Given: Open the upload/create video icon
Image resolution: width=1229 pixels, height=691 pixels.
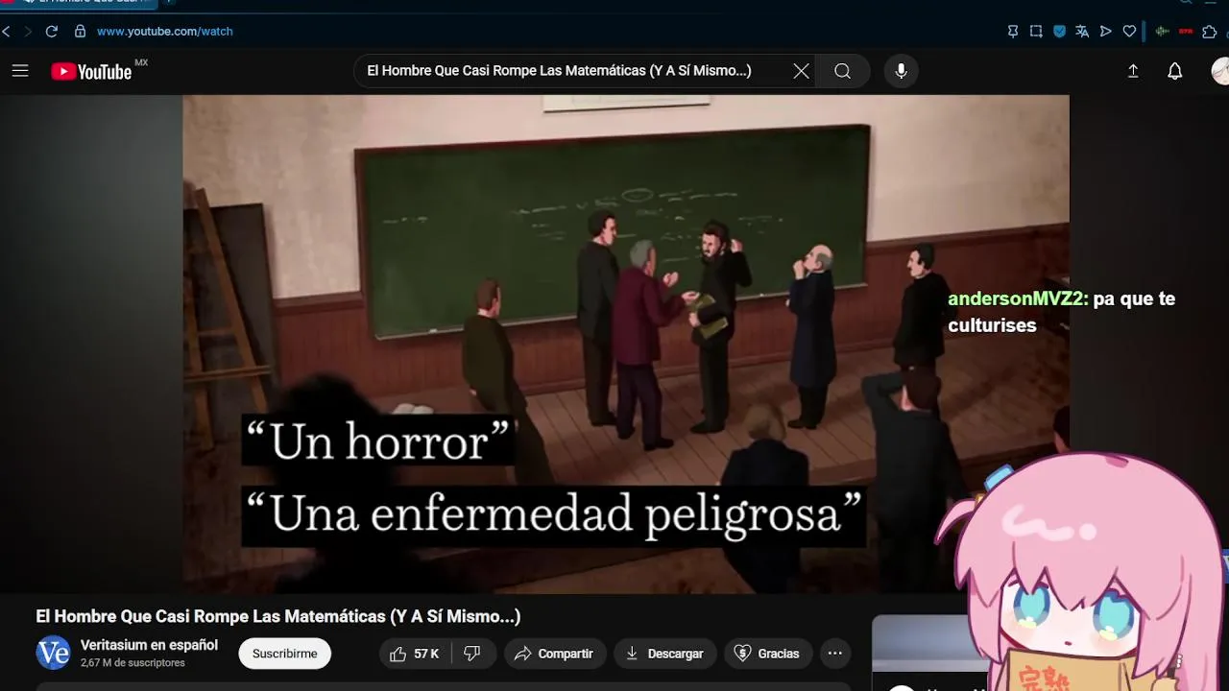Looking at the screenshot, I should coord(1133,71).
